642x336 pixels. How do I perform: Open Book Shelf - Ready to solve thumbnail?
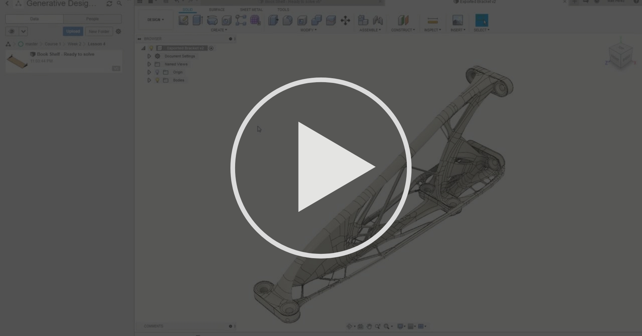coord(17,60)
